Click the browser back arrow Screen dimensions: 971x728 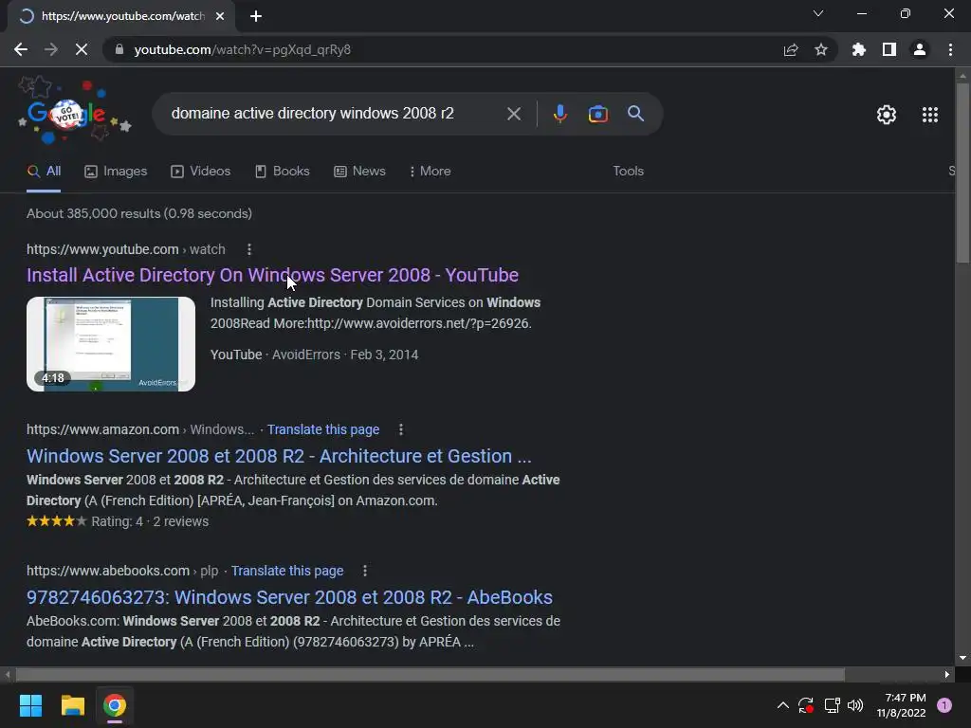click(x=21, y=49)
